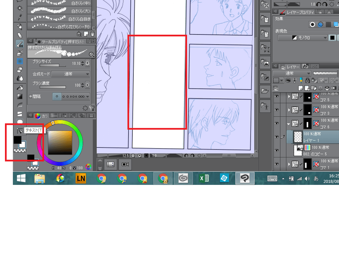The image size is (339, 254).
Task: Open Chrome from the taskbar
Action: pos(102,178)
